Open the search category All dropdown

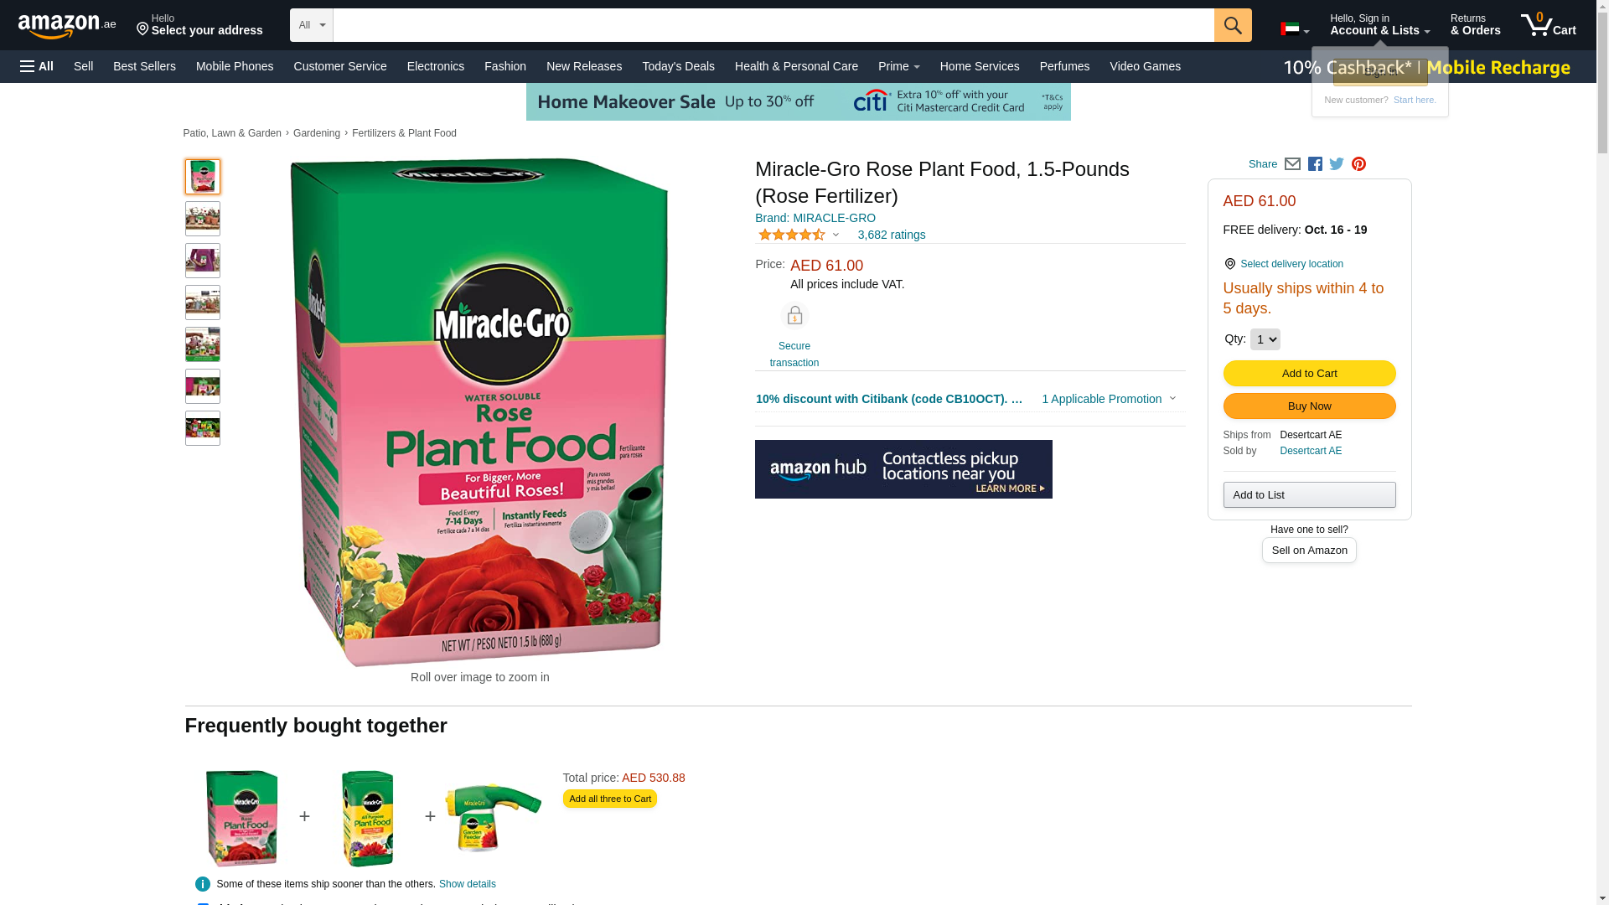click(x=311, y=25)
